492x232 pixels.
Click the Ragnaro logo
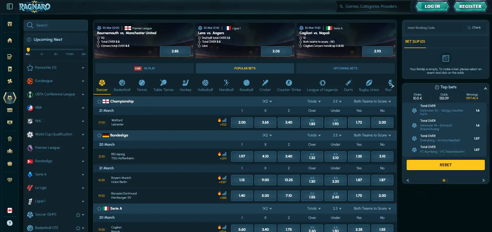(x=35, y=7)
